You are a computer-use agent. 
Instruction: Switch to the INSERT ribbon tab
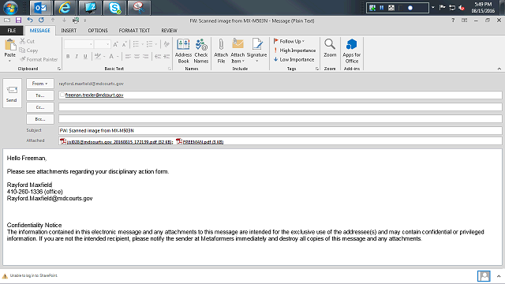(69, 31)
